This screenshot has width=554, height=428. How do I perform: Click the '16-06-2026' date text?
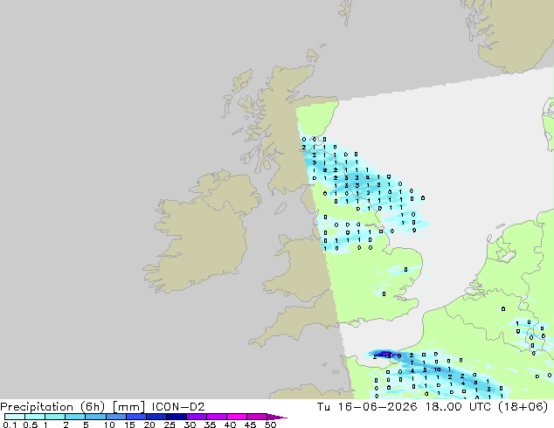click(377, 407)
